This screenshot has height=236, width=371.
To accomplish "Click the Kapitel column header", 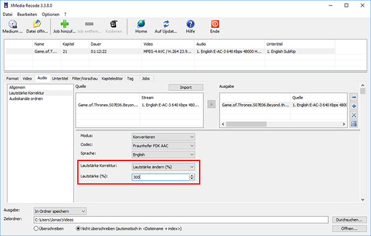I will click(69, 44).
